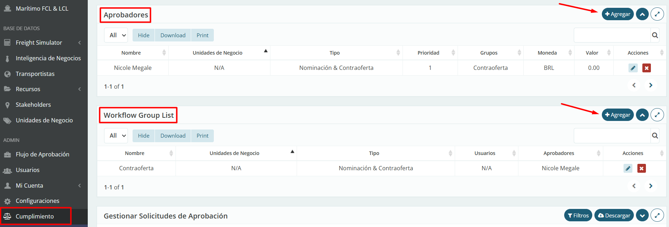The width and height of the screenshot is (669, 227).
Task: Click the Aprobadores search field
Action: 612,35
